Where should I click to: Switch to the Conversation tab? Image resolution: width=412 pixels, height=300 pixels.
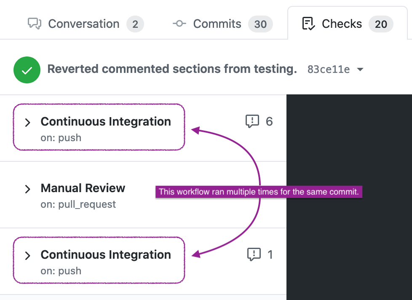(84, 24)
